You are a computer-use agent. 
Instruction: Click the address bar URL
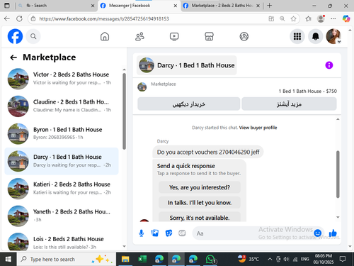104,18
